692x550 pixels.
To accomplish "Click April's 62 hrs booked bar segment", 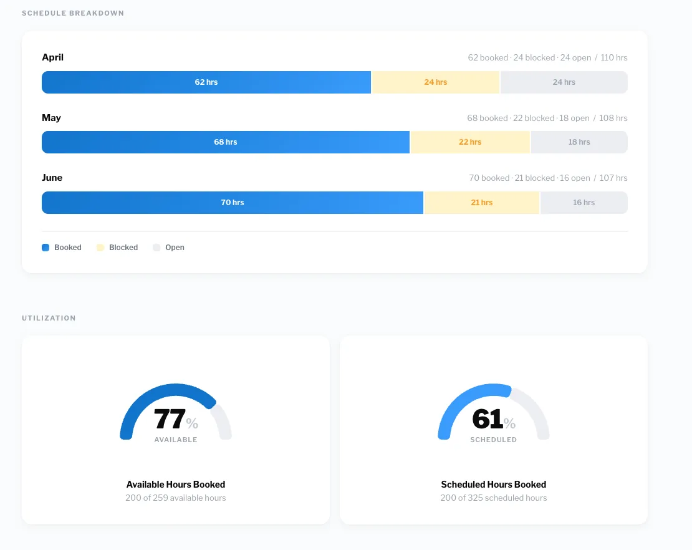I will [206, 82].
